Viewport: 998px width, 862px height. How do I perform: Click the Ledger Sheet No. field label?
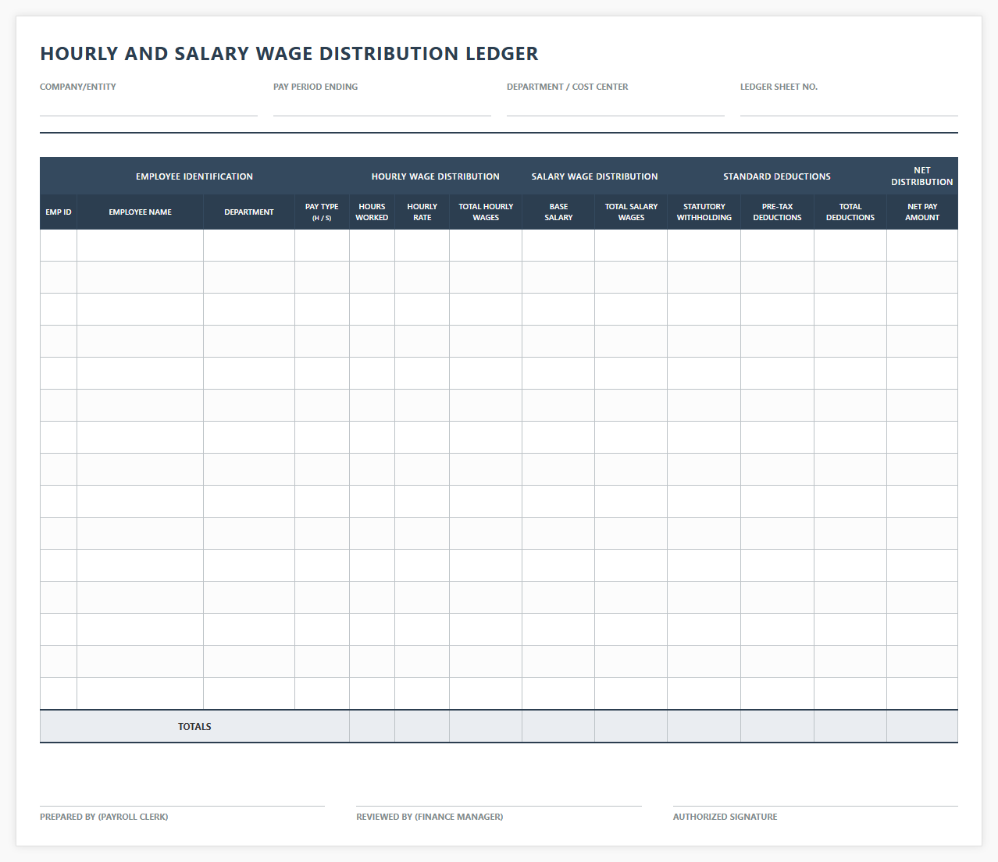coord(779,87)
